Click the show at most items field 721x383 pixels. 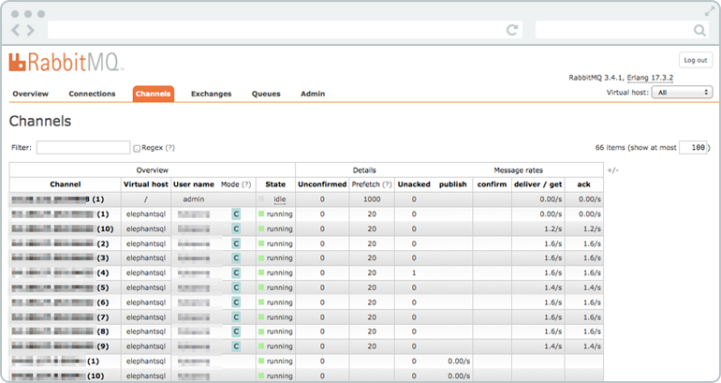693,148
